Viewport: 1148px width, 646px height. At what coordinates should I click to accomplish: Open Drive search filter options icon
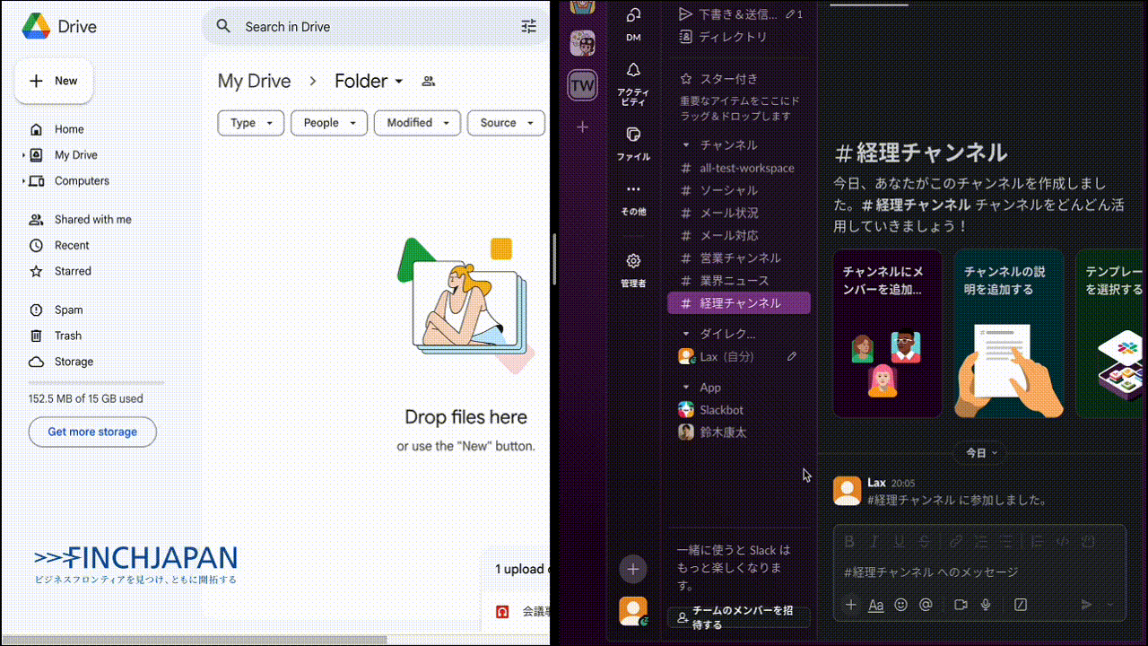[529, 27]
